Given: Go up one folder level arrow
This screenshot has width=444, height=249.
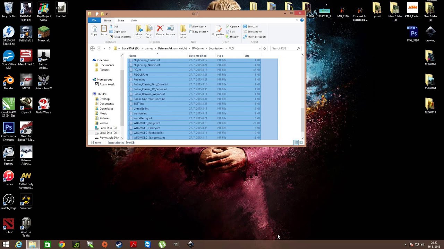Looking at the screenshot, I should 110,48.
